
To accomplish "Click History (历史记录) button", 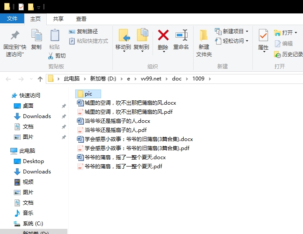I will tap(288, 54).
